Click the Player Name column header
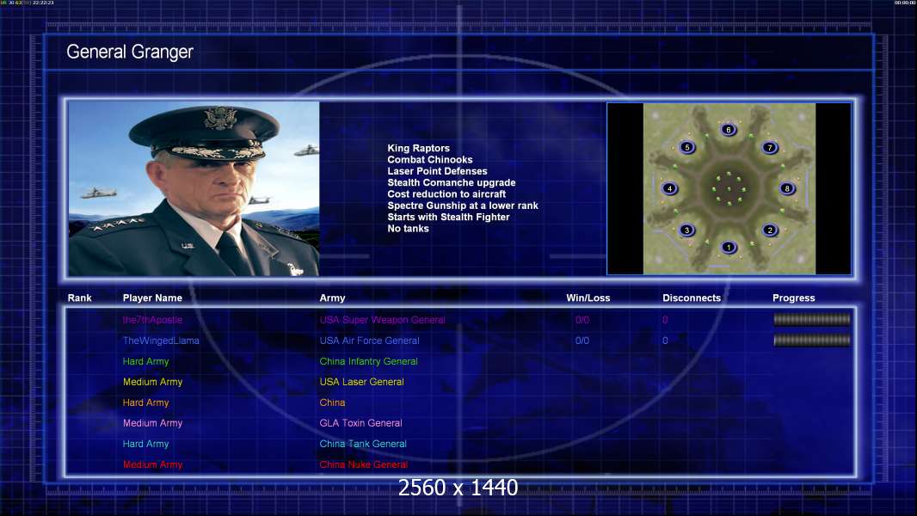The width and height of the screenshot is (917, 516). coord(152,298)
